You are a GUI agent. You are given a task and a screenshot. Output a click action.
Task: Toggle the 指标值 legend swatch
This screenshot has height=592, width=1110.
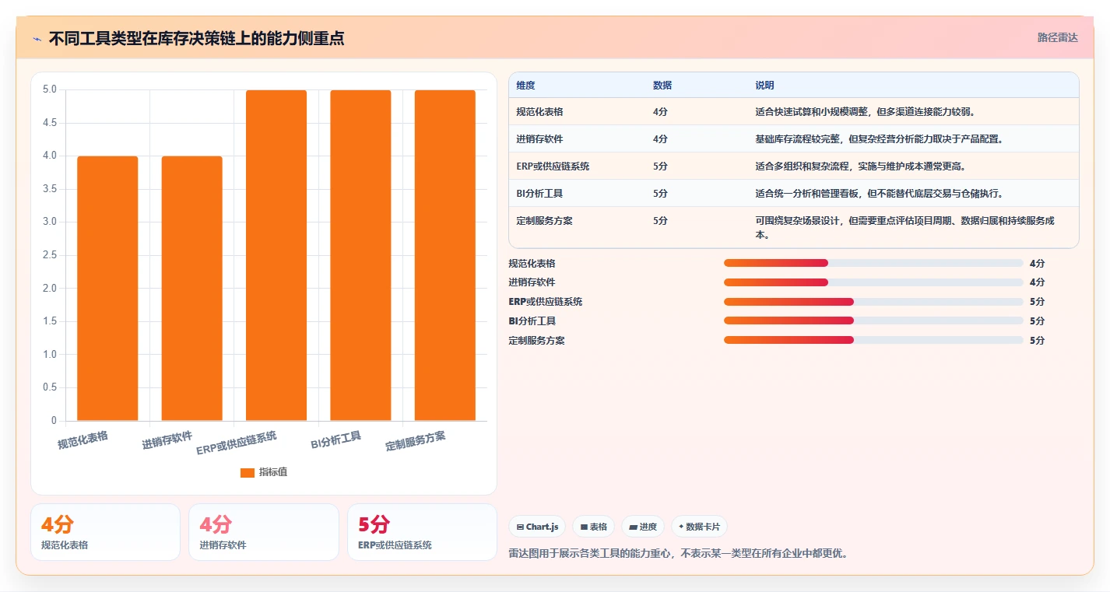pyautogui.click(x=247, y=472)
